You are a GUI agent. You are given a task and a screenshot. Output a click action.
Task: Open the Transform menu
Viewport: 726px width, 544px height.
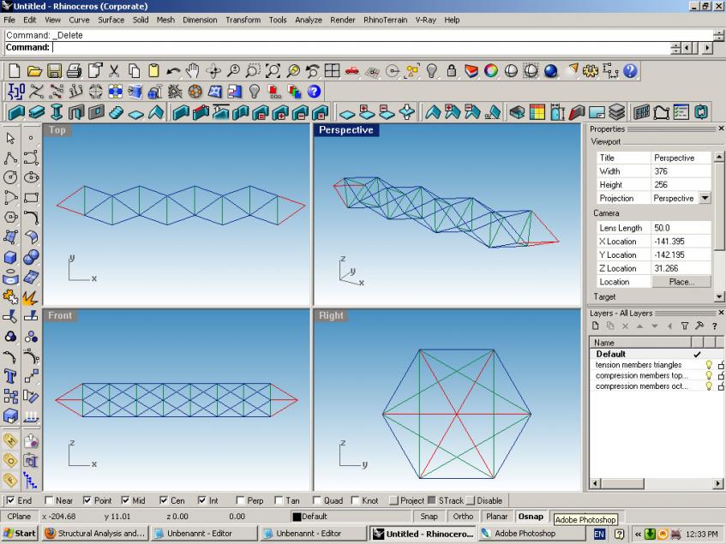tap(243, 20)
